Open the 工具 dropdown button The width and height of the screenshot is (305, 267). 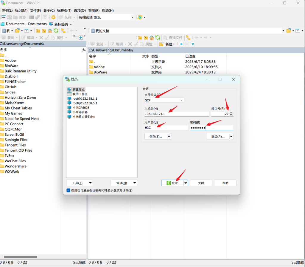[80, 183]
